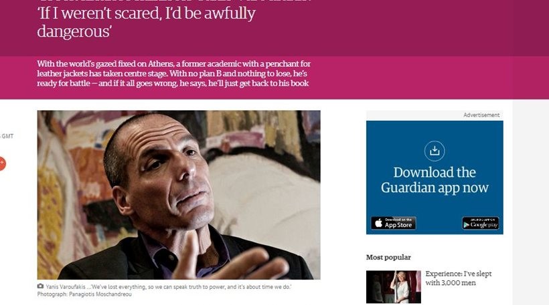Click the 'Advertisement' label above the ad
The image size is (549, 305).
click(481, 115)
